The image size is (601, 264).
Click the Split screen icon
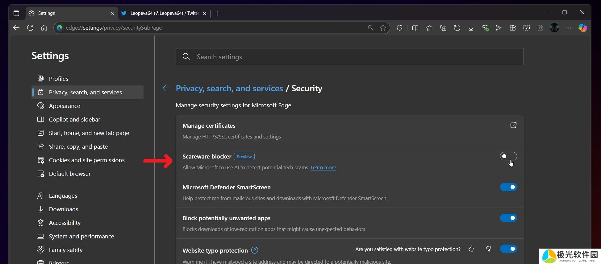[x=415, y=28]
